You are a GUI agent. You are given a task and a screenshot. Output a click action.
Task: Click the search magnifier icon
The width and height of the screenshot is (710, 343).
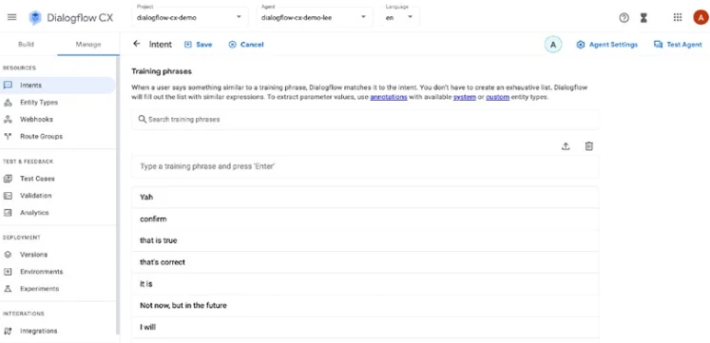pos(143,119)
